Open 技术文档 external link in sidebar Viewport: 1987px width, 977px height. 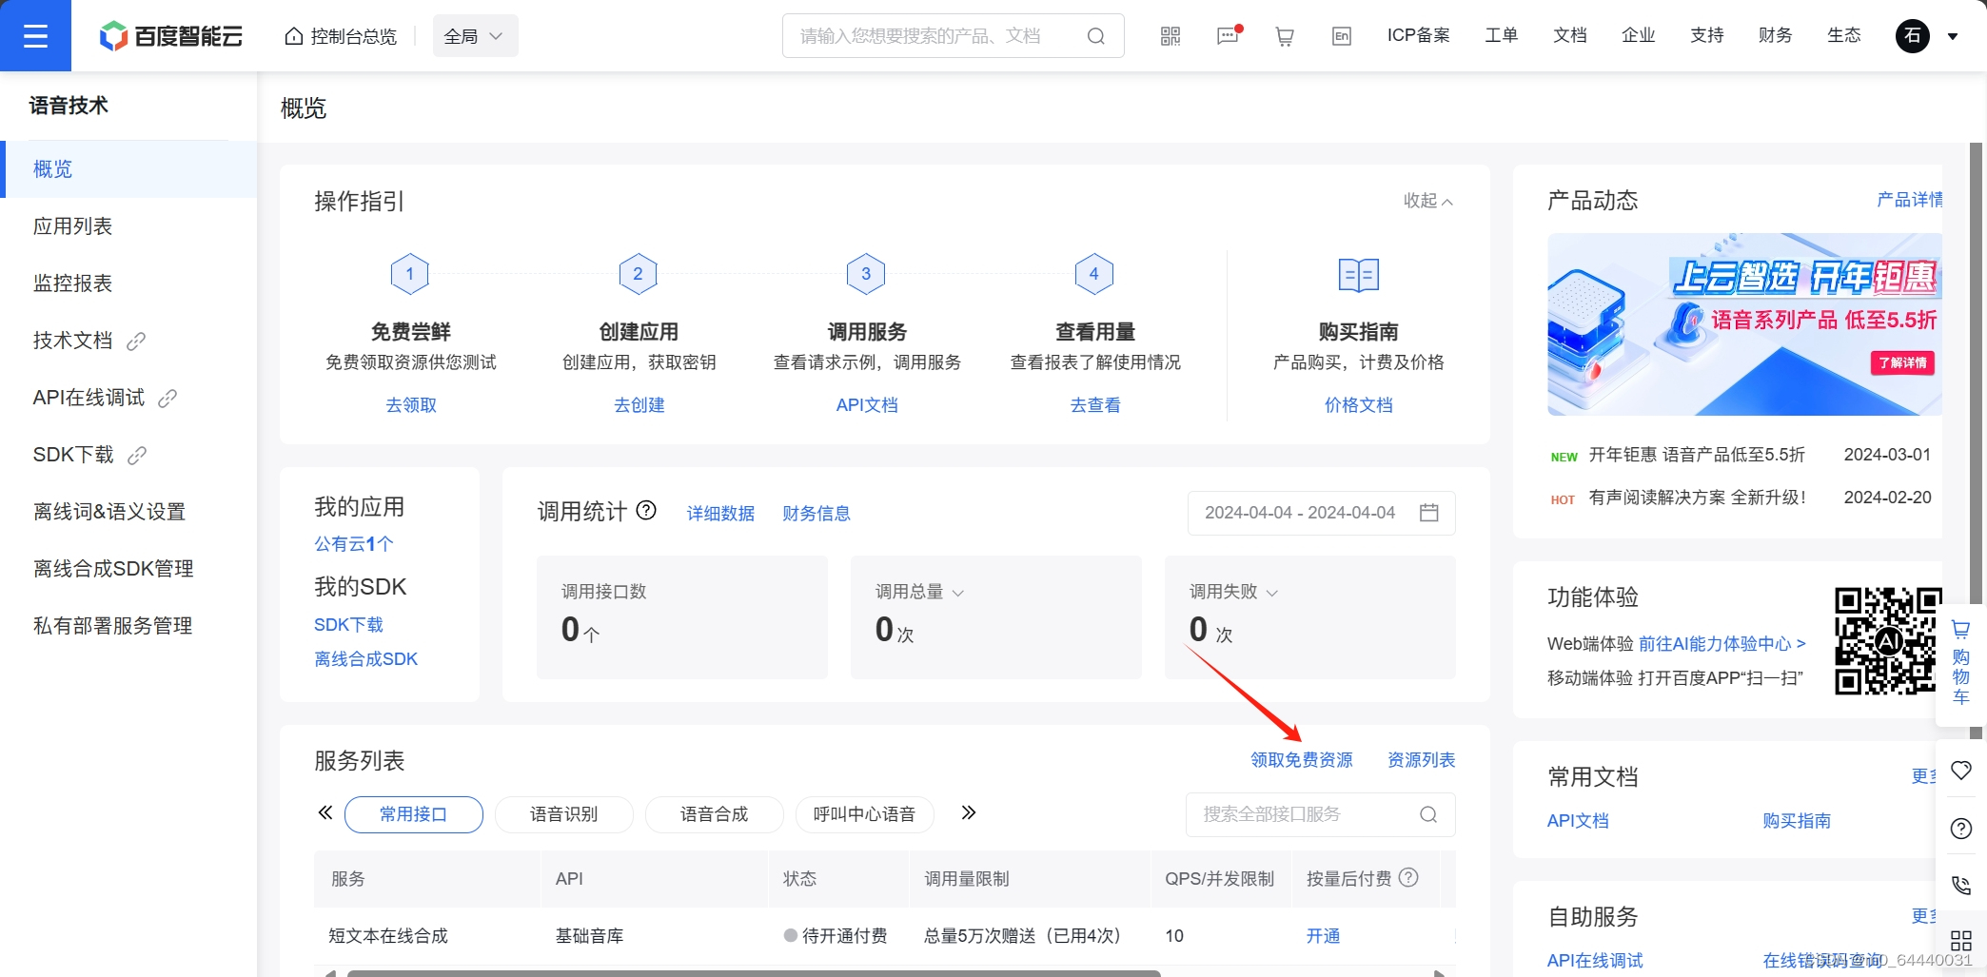click(128, 341)
